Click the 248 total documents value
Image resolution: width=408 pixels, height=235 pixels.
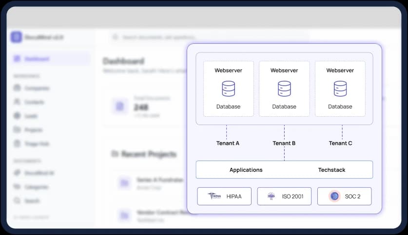point(141,107)
